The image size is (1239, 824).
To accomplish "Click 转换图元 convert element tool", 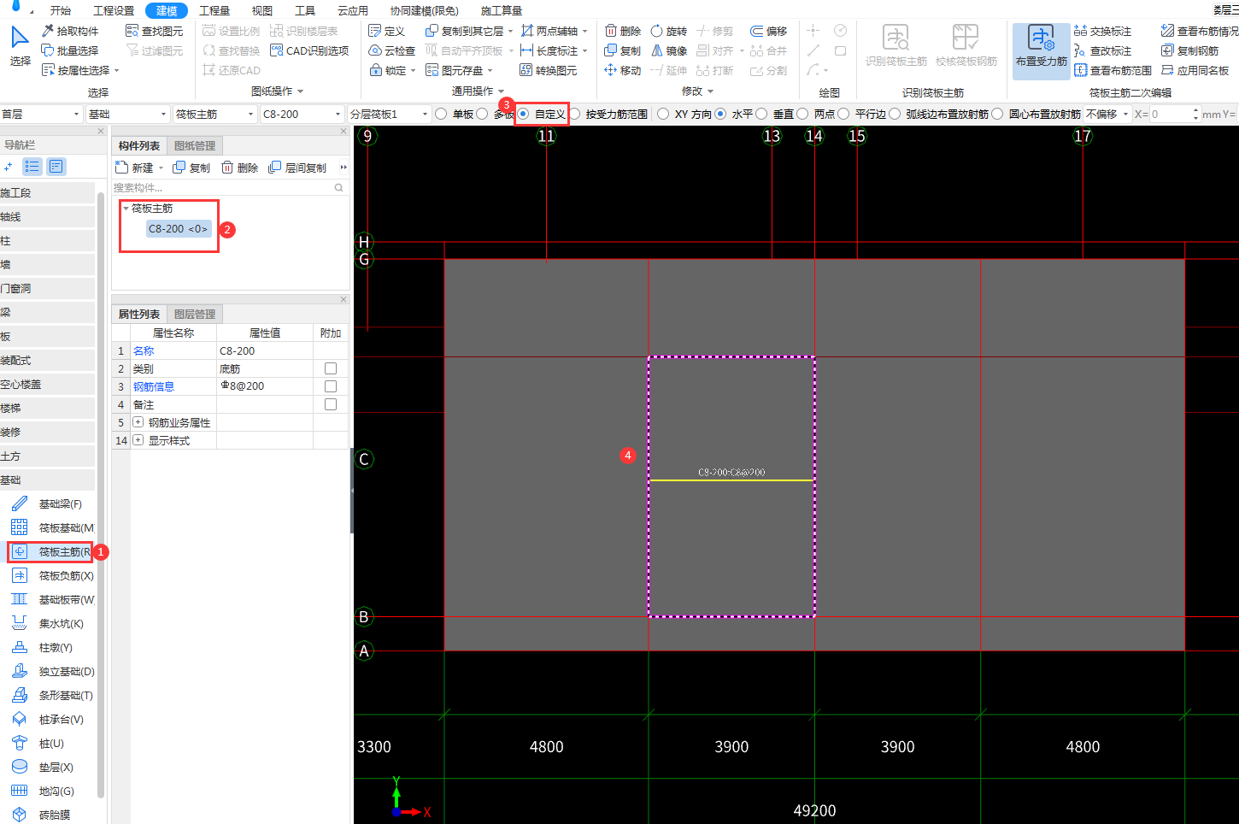I will (549, 70).
